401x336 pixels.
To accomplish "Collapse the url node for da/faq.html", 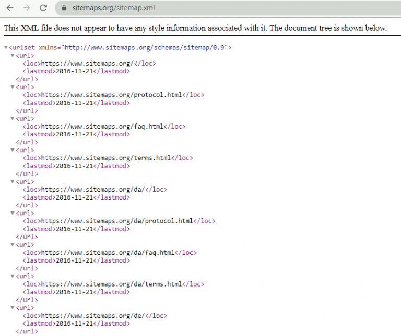I will click(13, 244).
